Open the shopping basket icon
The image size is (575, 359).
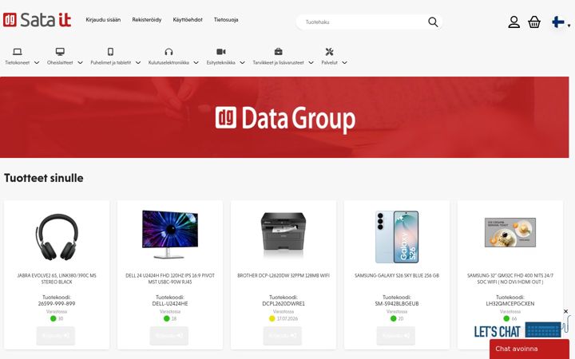[x=534, y=22]
